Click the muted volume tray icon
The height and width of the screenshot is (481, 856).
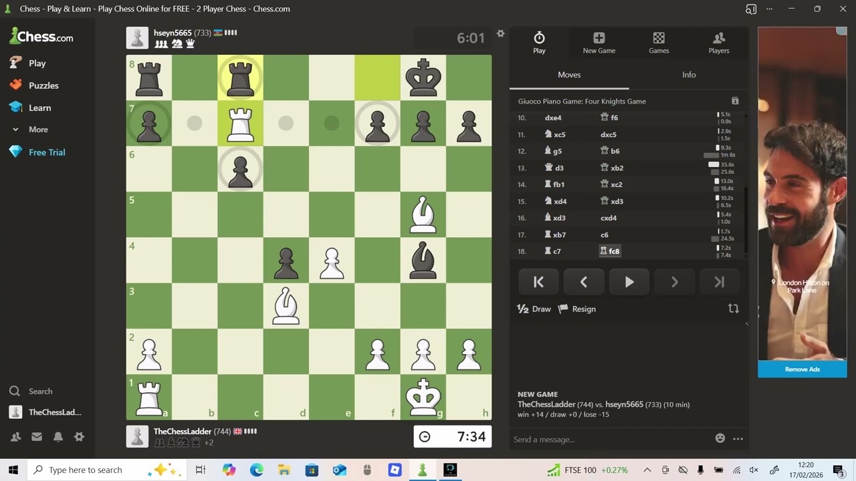pos(754,470)
